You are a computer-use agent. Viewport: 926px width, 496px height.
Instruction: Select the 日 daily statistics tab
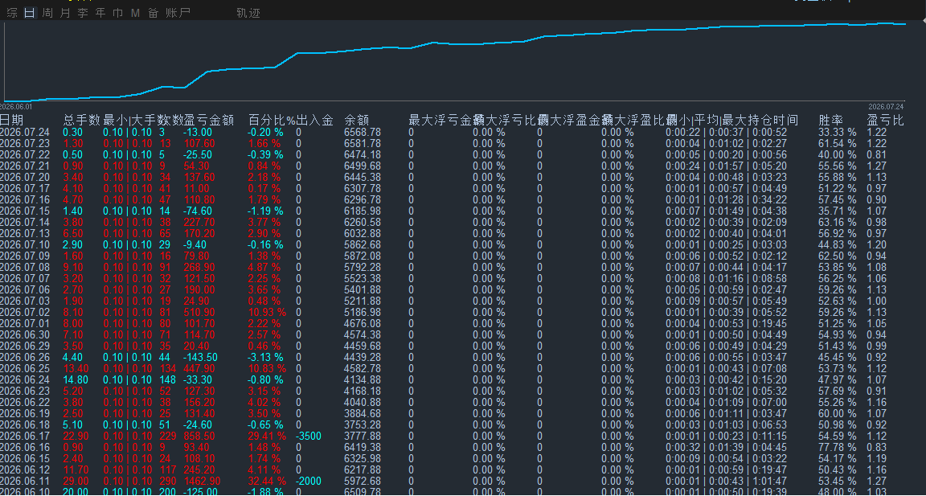[30, 13]
